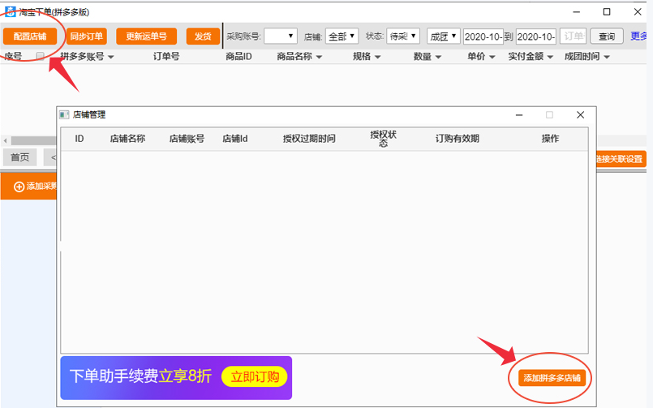The height and width of the screenshot is (408, 653).
Task: Click the main window app icon
Action: point(10,11)
